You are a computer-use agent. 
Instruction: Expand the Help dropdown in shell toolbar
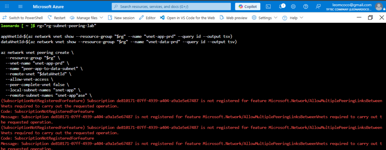293,18
